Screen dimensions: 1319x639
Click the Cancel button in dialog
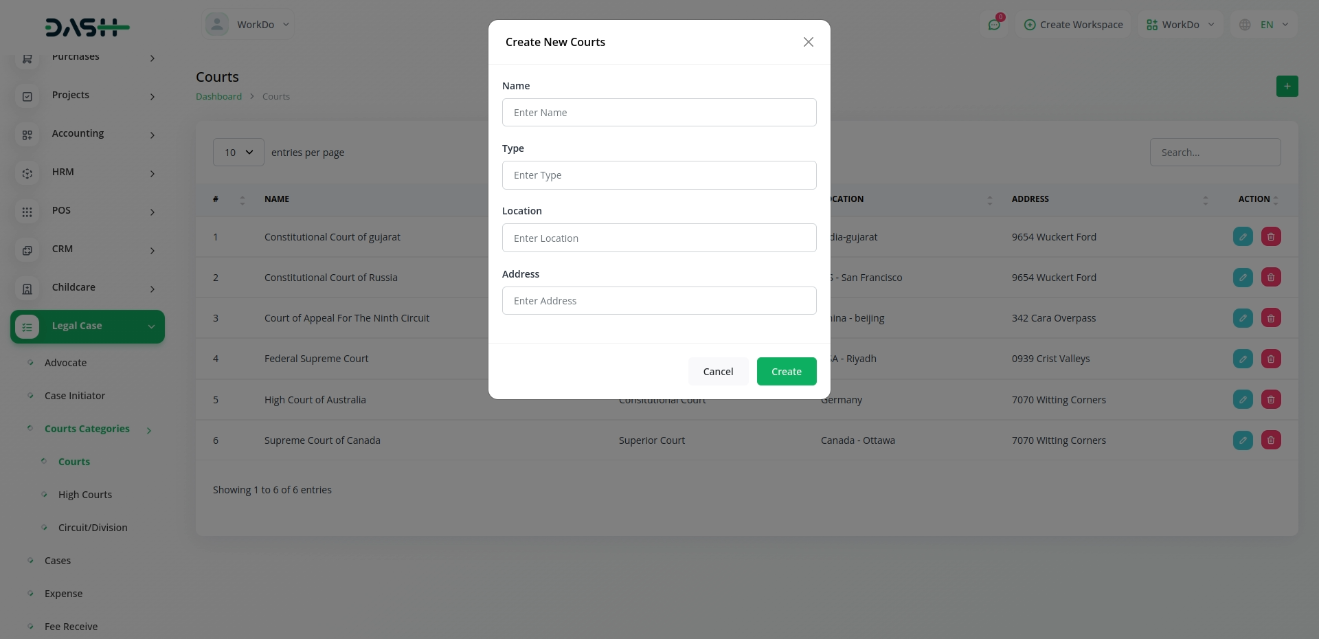click(718, 372)
